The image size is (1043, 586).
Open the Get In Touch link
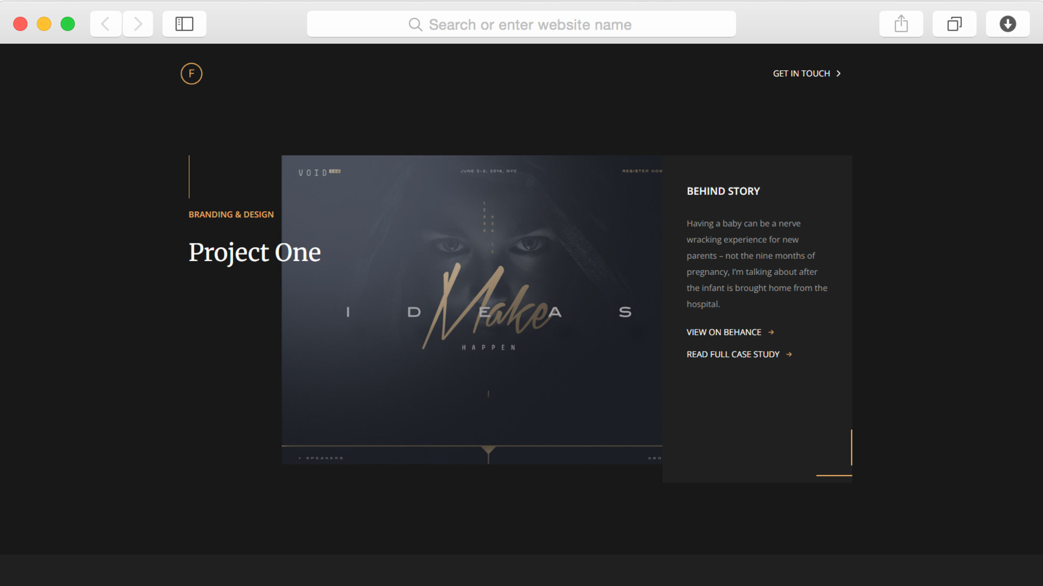click(801, 74)
